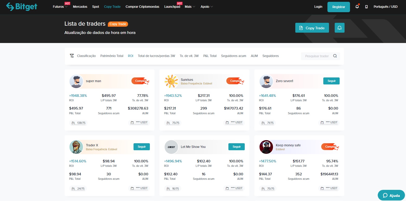The image size is (406, 201).
Task: Click Seguir on Trader X card
Action: tap(142, 147)
